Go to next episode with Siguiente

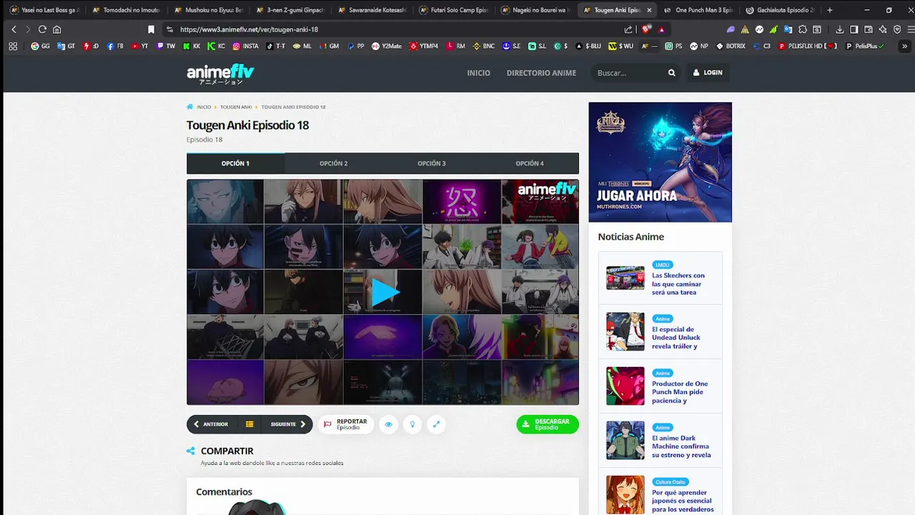click(287, 424)
